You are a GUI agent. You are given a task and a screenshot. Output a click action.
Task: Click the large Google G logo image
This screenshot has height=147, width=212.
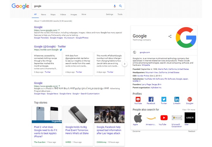[186, 37]
